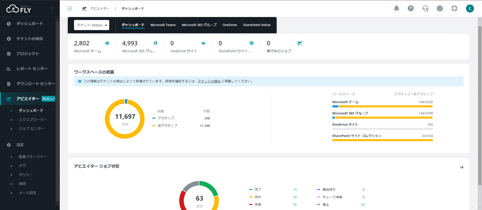Click the Microsoft 365 グループ progress bar
Image resolution: width=482 pixels, height=210 pixels.
pyautogui.click(x=382, y=118)
